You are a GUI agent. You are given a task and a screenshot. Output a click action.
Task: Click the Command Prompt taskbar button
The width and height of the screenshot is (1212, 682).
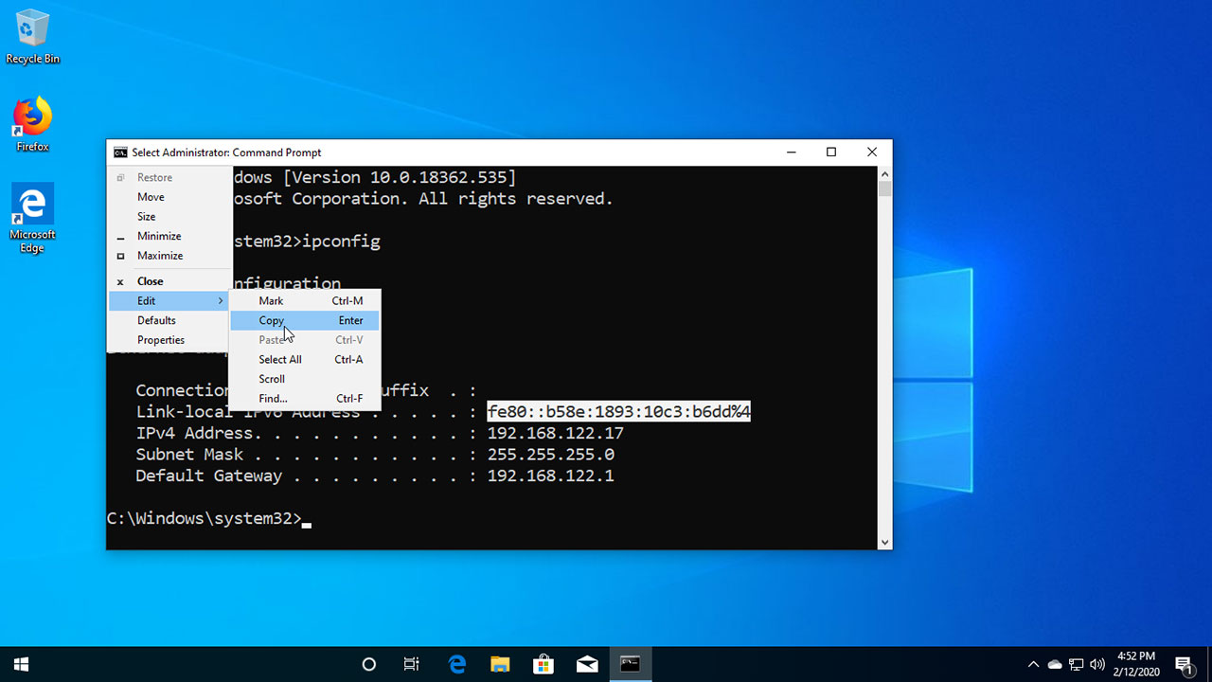(x=631, y=664)
